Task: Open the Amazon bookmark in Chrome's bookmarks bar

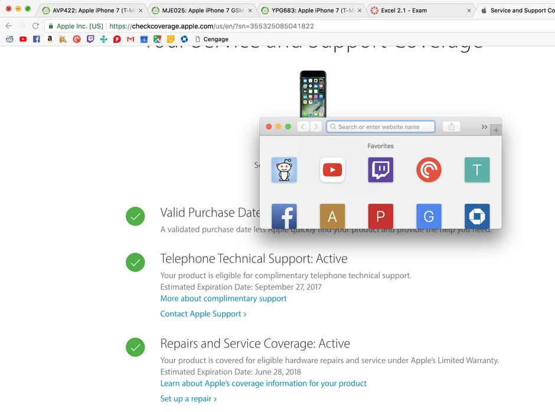Action: pos(50,39)
